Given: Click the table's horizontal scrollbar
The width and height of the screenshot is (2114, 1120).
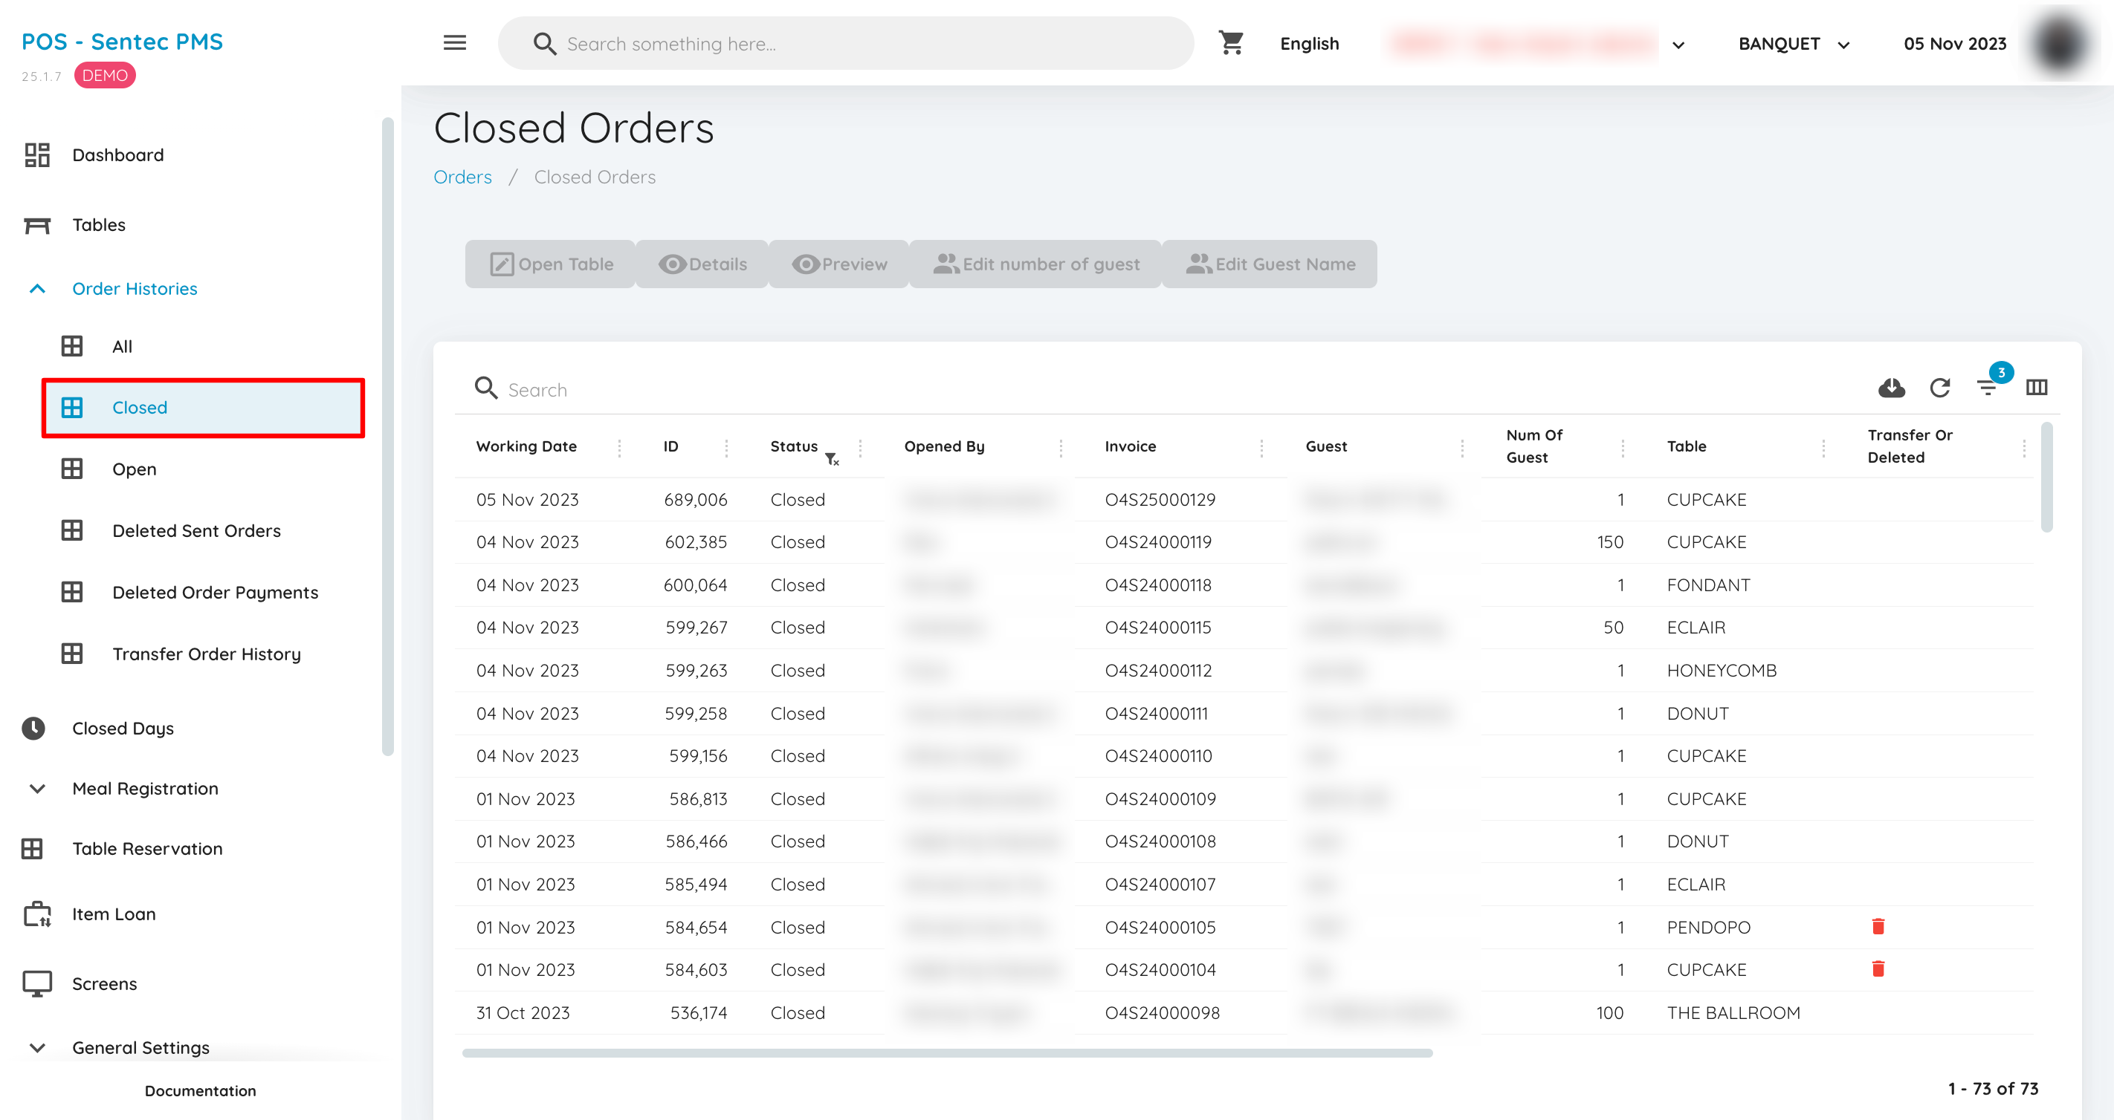Looking at the screenshot, I should (x=947, y=1052).
